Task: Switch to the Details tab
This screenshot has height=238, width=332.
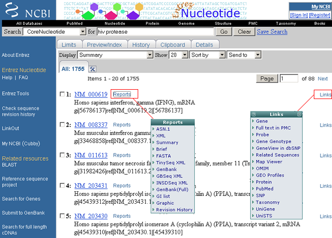Action: click(205, 45)
